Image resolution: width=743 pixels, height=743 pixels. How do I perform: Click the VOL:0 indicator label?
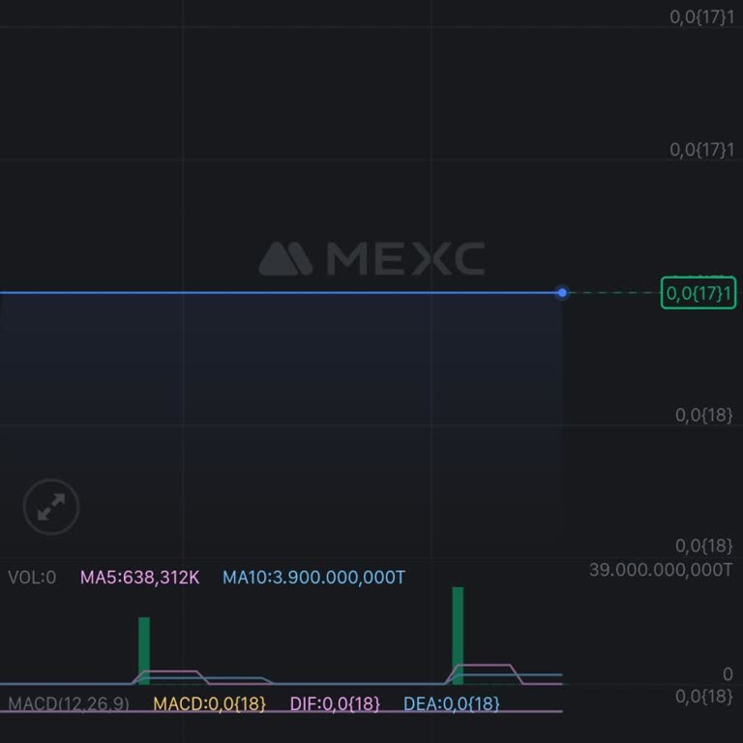32,578
